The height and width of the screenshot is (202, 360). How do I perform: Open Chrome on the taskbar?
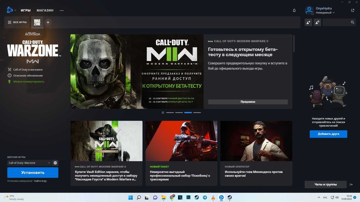coord(172,197)
